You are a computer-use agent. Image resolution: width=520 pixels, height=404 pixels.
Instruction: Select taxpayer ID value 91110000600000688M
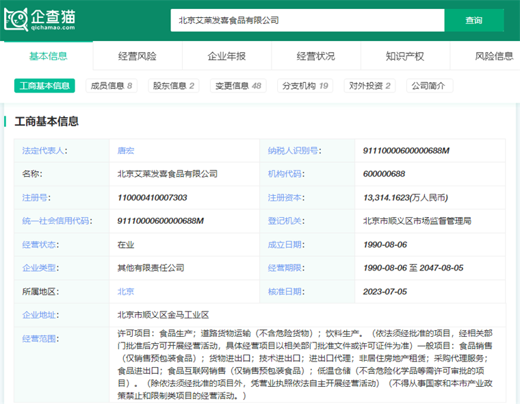tap(406, 151)
